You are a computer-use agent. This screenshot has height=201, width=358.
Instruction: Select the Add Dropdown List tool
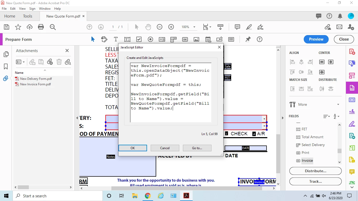[173, 39]
